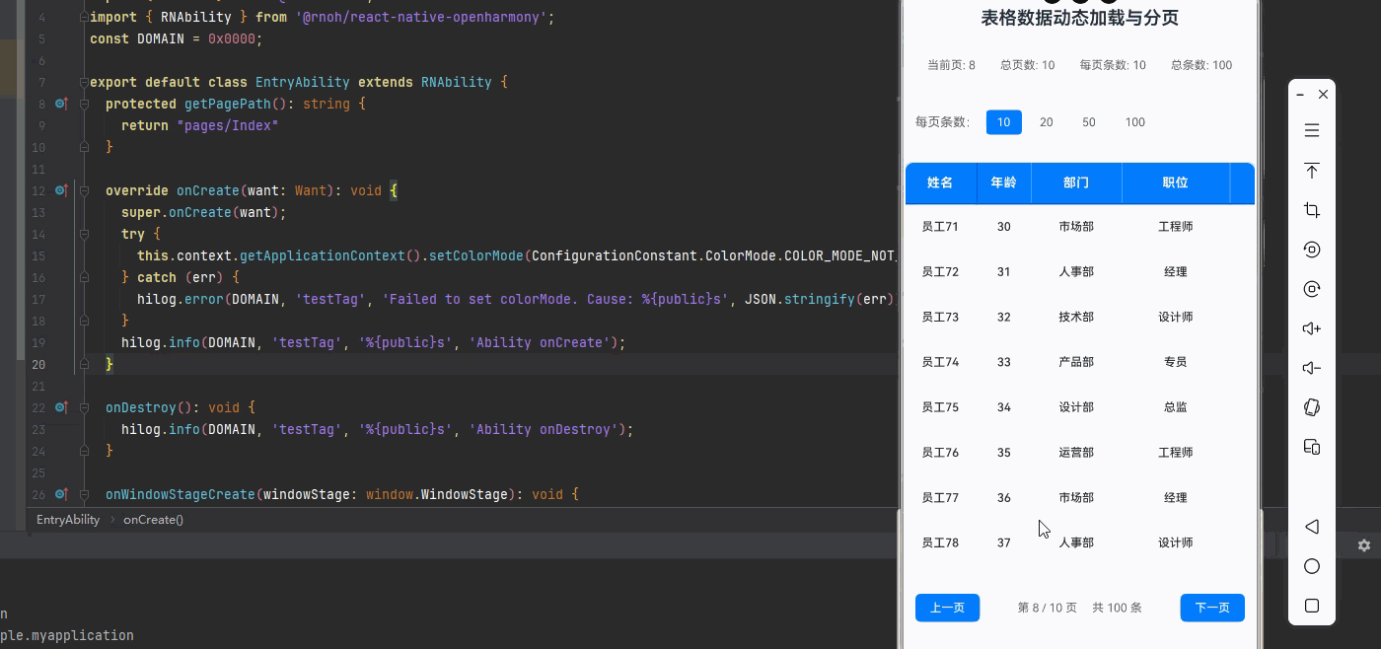Select 50 rows per page

1089,122
